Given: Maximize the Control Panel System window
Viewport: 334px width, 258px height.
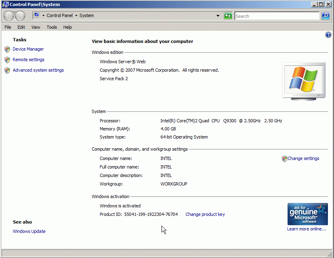Looking at the screenshot, I should (321, 4).
